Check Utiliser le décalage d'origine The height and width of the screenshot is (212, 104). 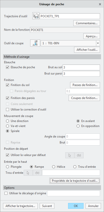6,193
